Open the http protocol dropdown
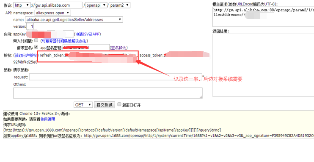The width and height of the screenshot is (314, 162). 22,5
